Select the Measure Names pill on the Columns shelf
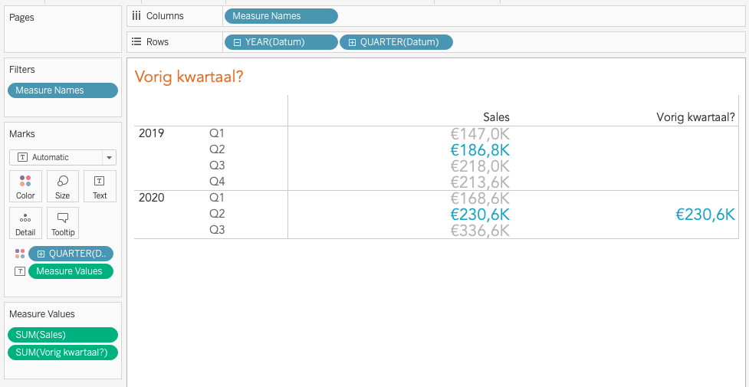 [x=281, y=15]
